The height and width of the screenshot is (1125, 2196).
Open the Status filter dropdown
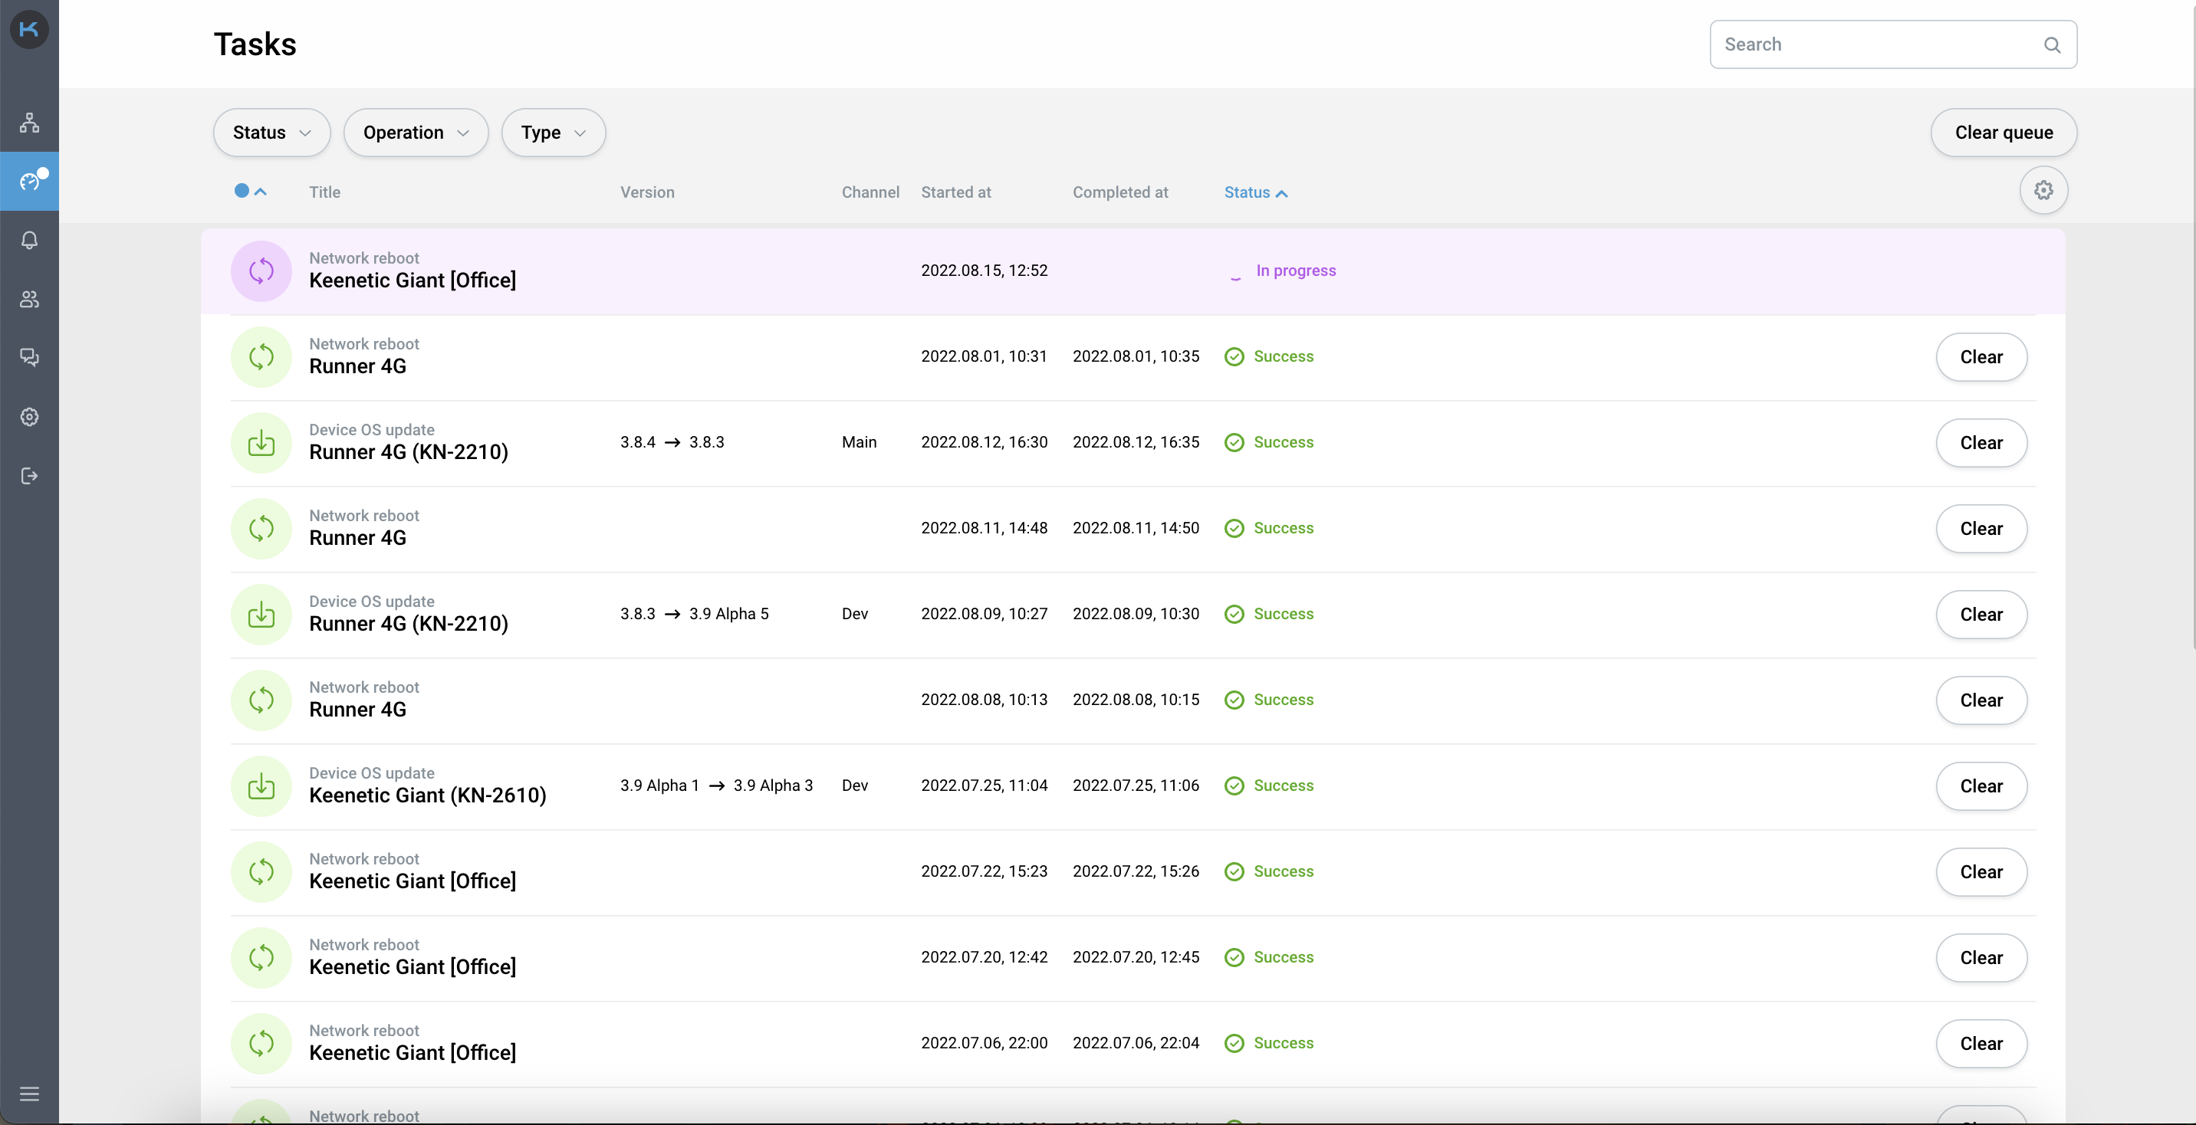tap(272, 132)
